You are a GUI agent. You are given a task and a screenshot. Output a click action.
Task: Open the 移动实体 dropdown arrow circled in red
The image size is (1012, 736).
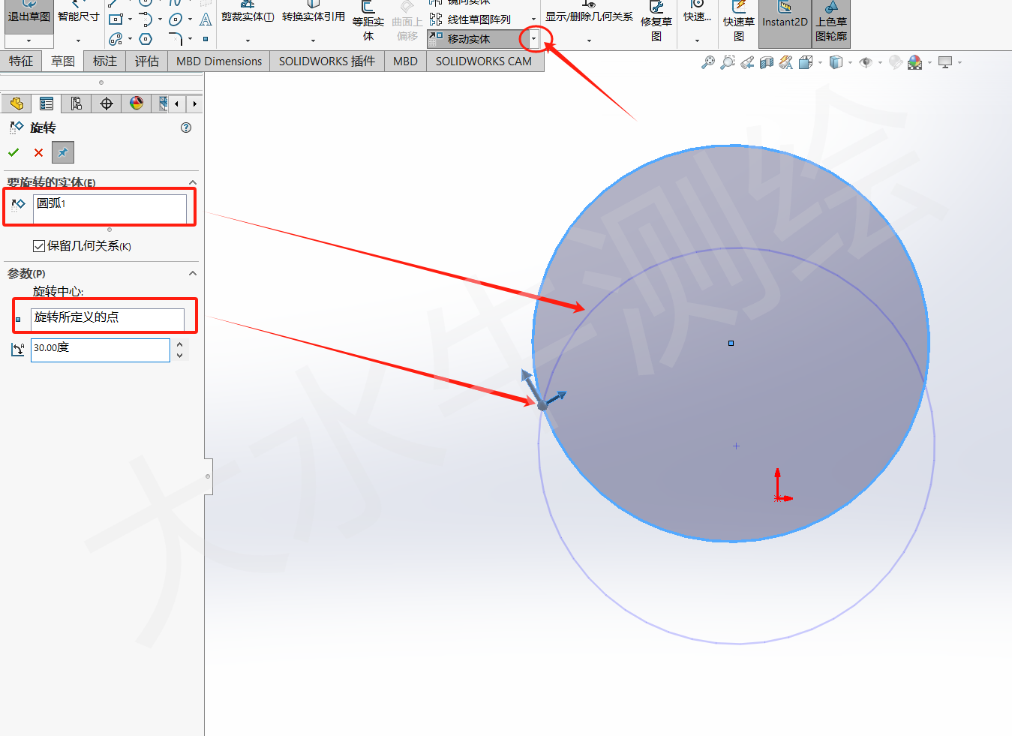tap(533, 38)
